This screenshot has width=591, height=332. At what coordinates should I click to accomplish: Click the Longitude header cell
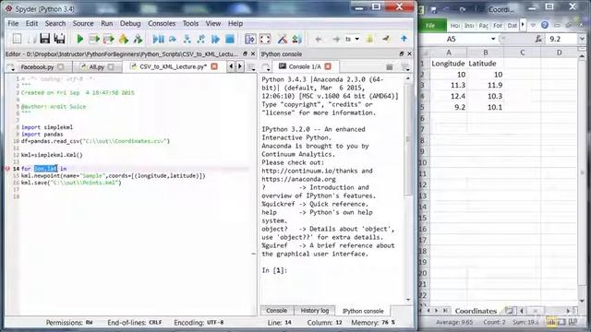coord(448,64)
